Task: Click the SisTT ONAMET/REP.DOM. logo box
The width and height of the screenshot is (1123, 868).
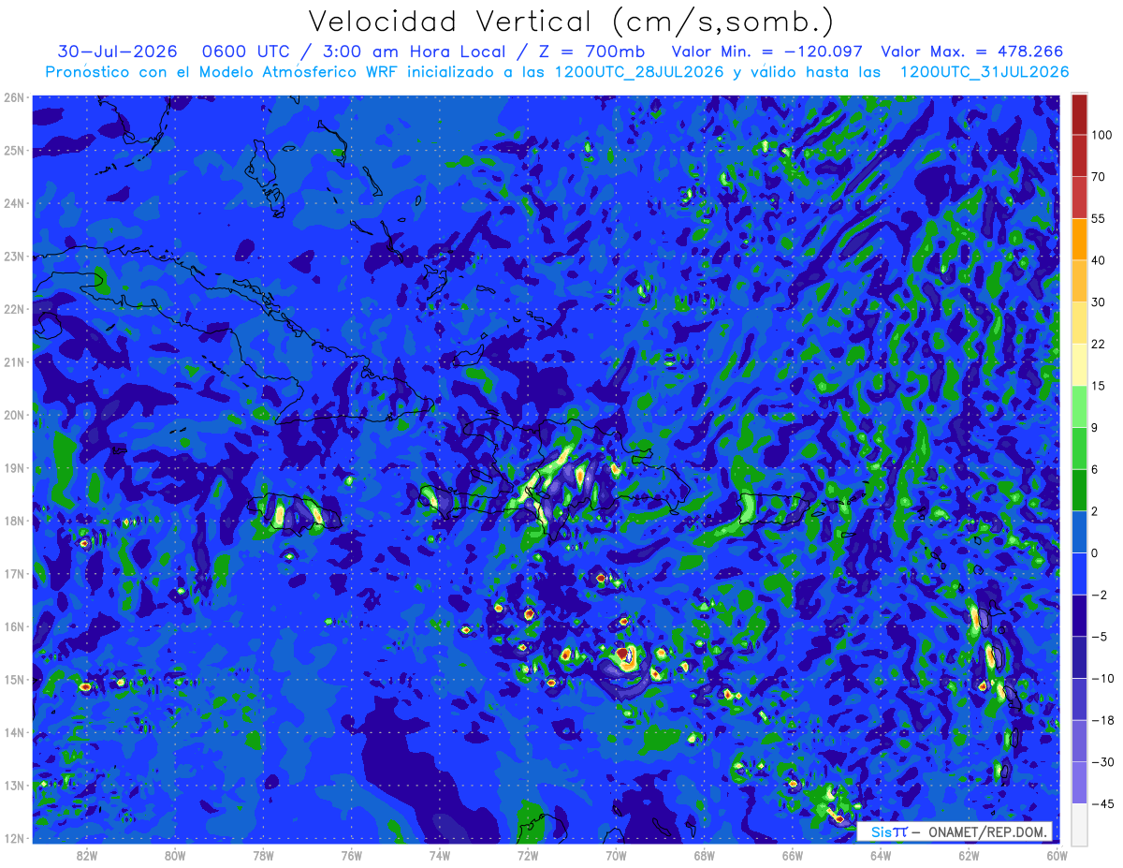Action: (955, 831)
